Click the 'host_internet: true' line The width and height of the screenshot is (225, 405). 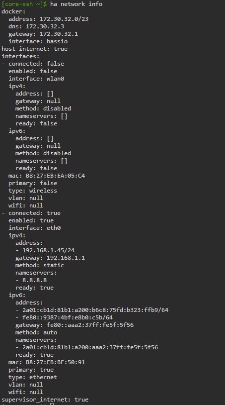[35, 49]
